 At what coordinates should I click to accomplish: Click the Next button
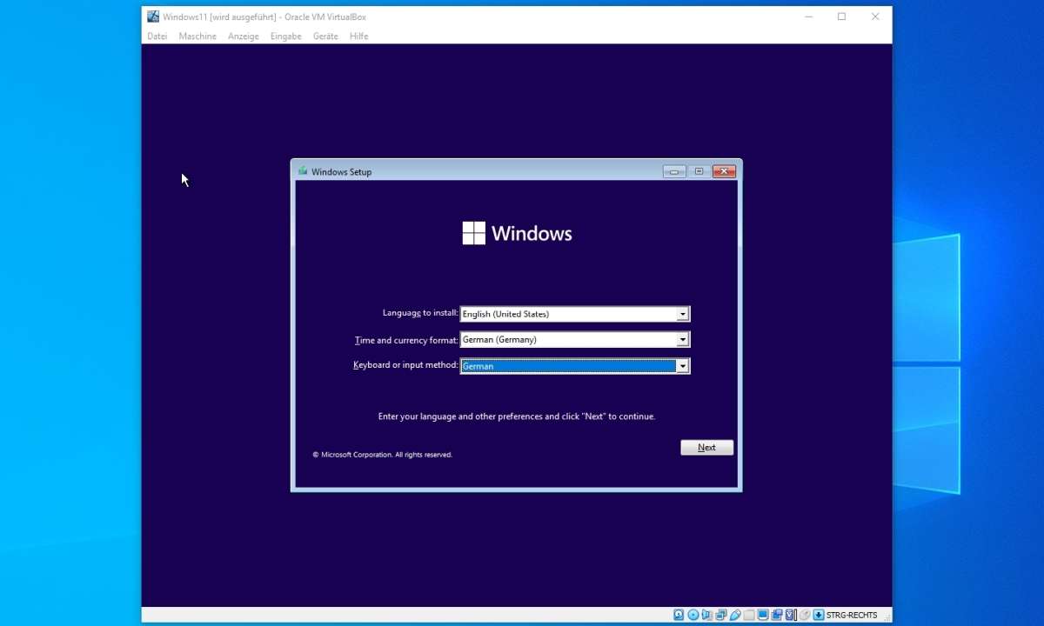pos(707,448)
